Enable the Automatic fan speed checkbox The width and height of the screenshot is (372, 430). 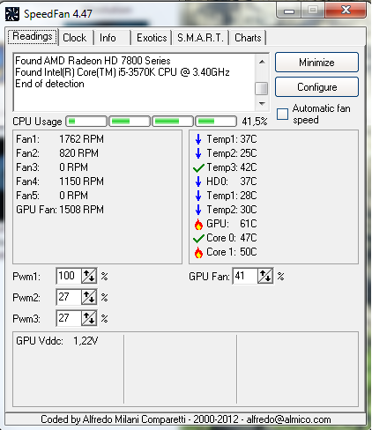coord(282,114)
